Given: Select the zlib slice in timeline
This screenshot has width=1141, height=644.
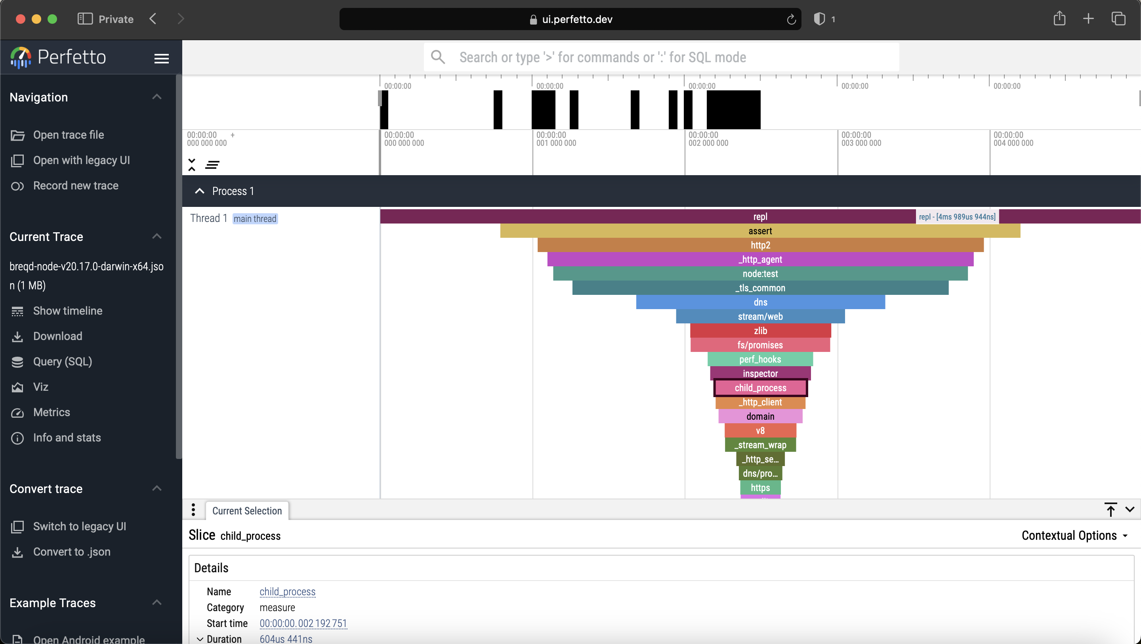Looking at the screenshot, I should [x=760, y=331].
